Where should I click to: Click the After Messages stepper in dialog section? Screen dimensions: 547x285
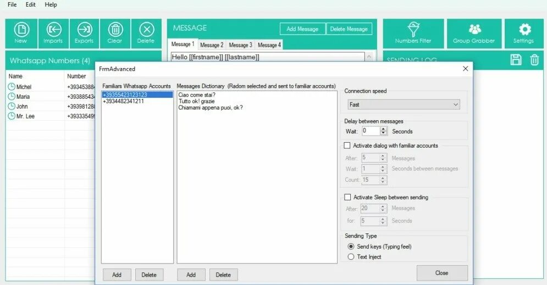tap(383, 158)
